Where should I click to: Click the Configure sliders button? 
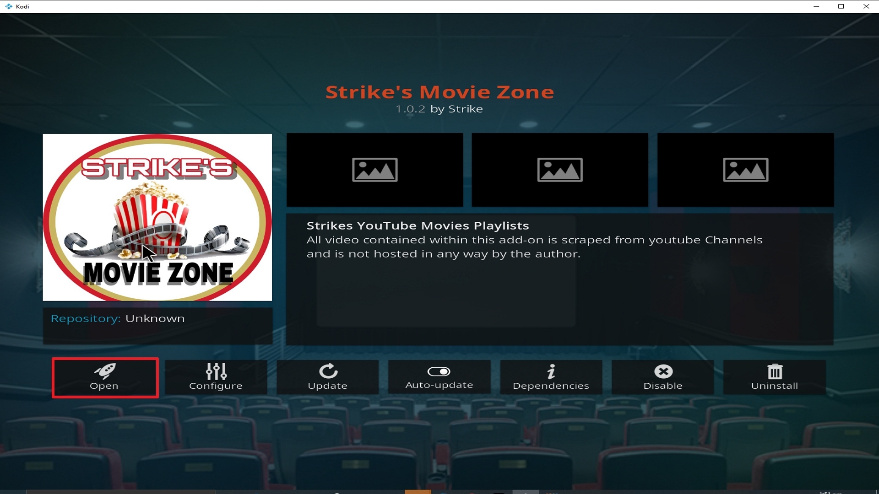point(216,377)
